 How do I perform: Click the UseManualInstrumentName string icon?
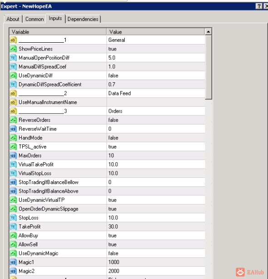tap(13, 102)
